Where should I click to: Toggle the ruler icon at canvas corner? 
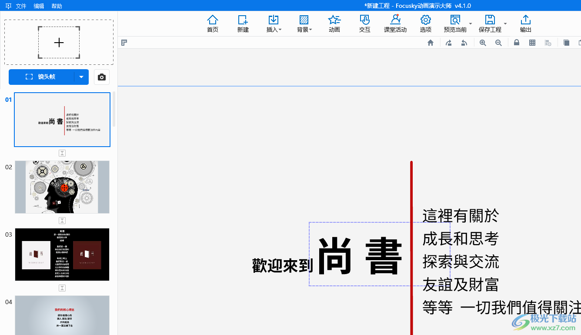(124, 43)
